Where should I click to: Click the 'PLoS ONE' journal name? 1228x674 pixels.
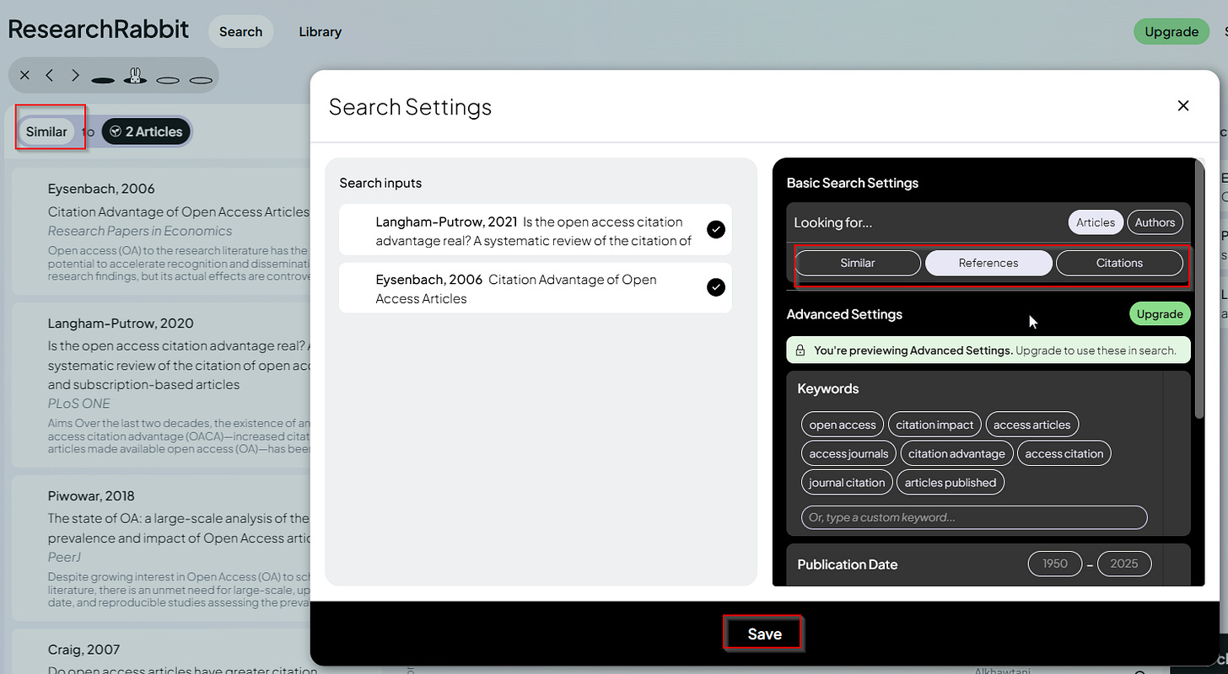point(79,404)
